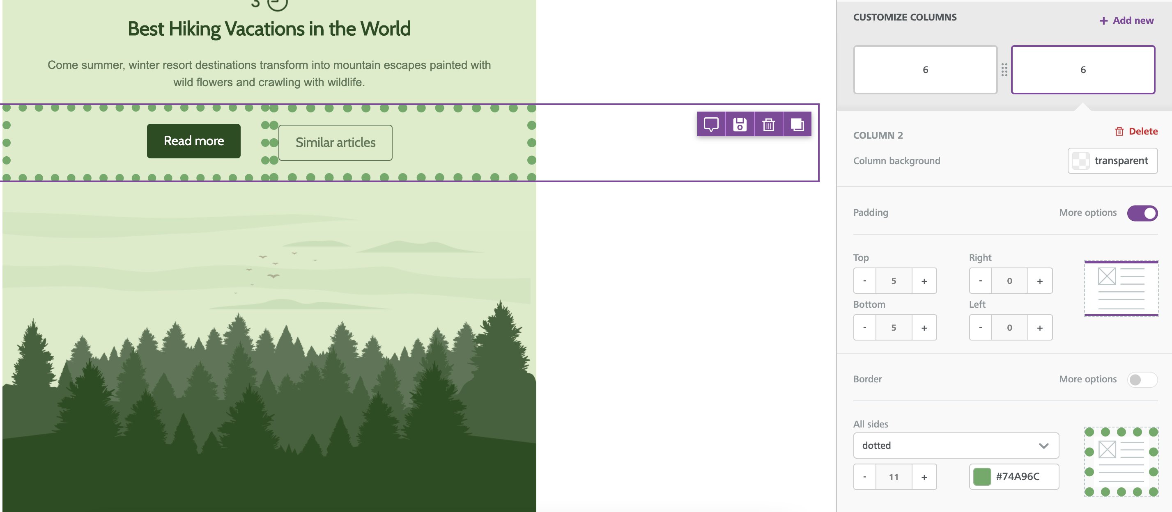The height and width of the screenshot is (512, 1172).
Task: Click the Similar articles button
Action: [336, 142]
